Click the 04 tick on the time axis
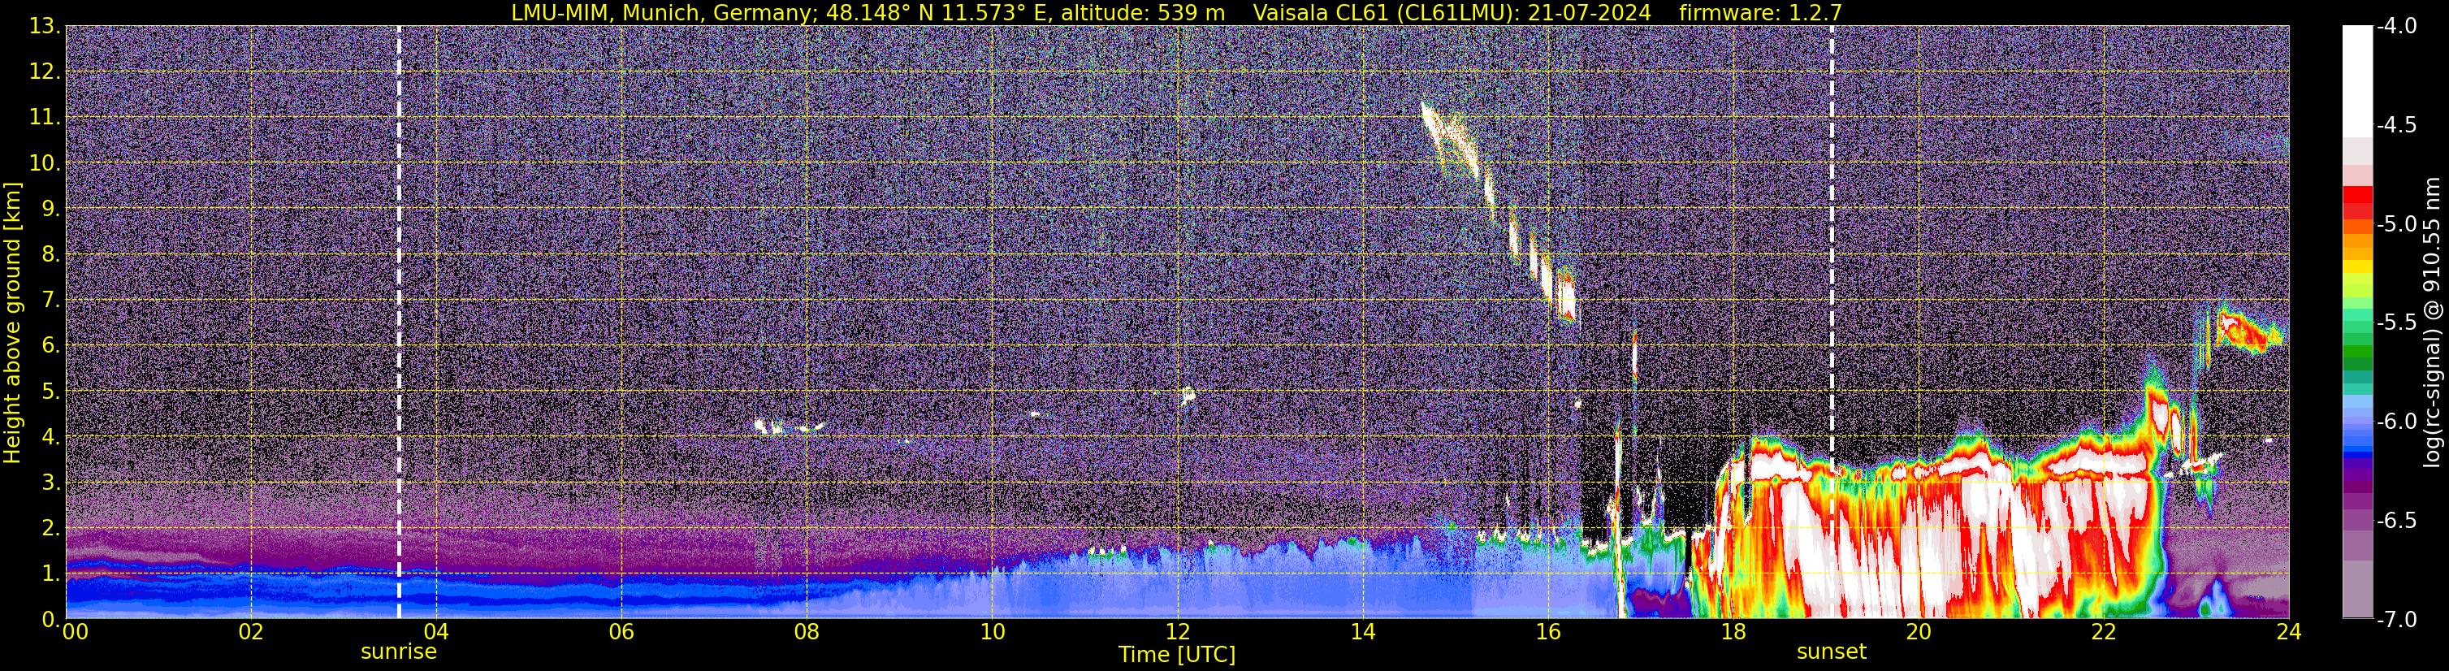The image size is (2449, 671). 436,632
